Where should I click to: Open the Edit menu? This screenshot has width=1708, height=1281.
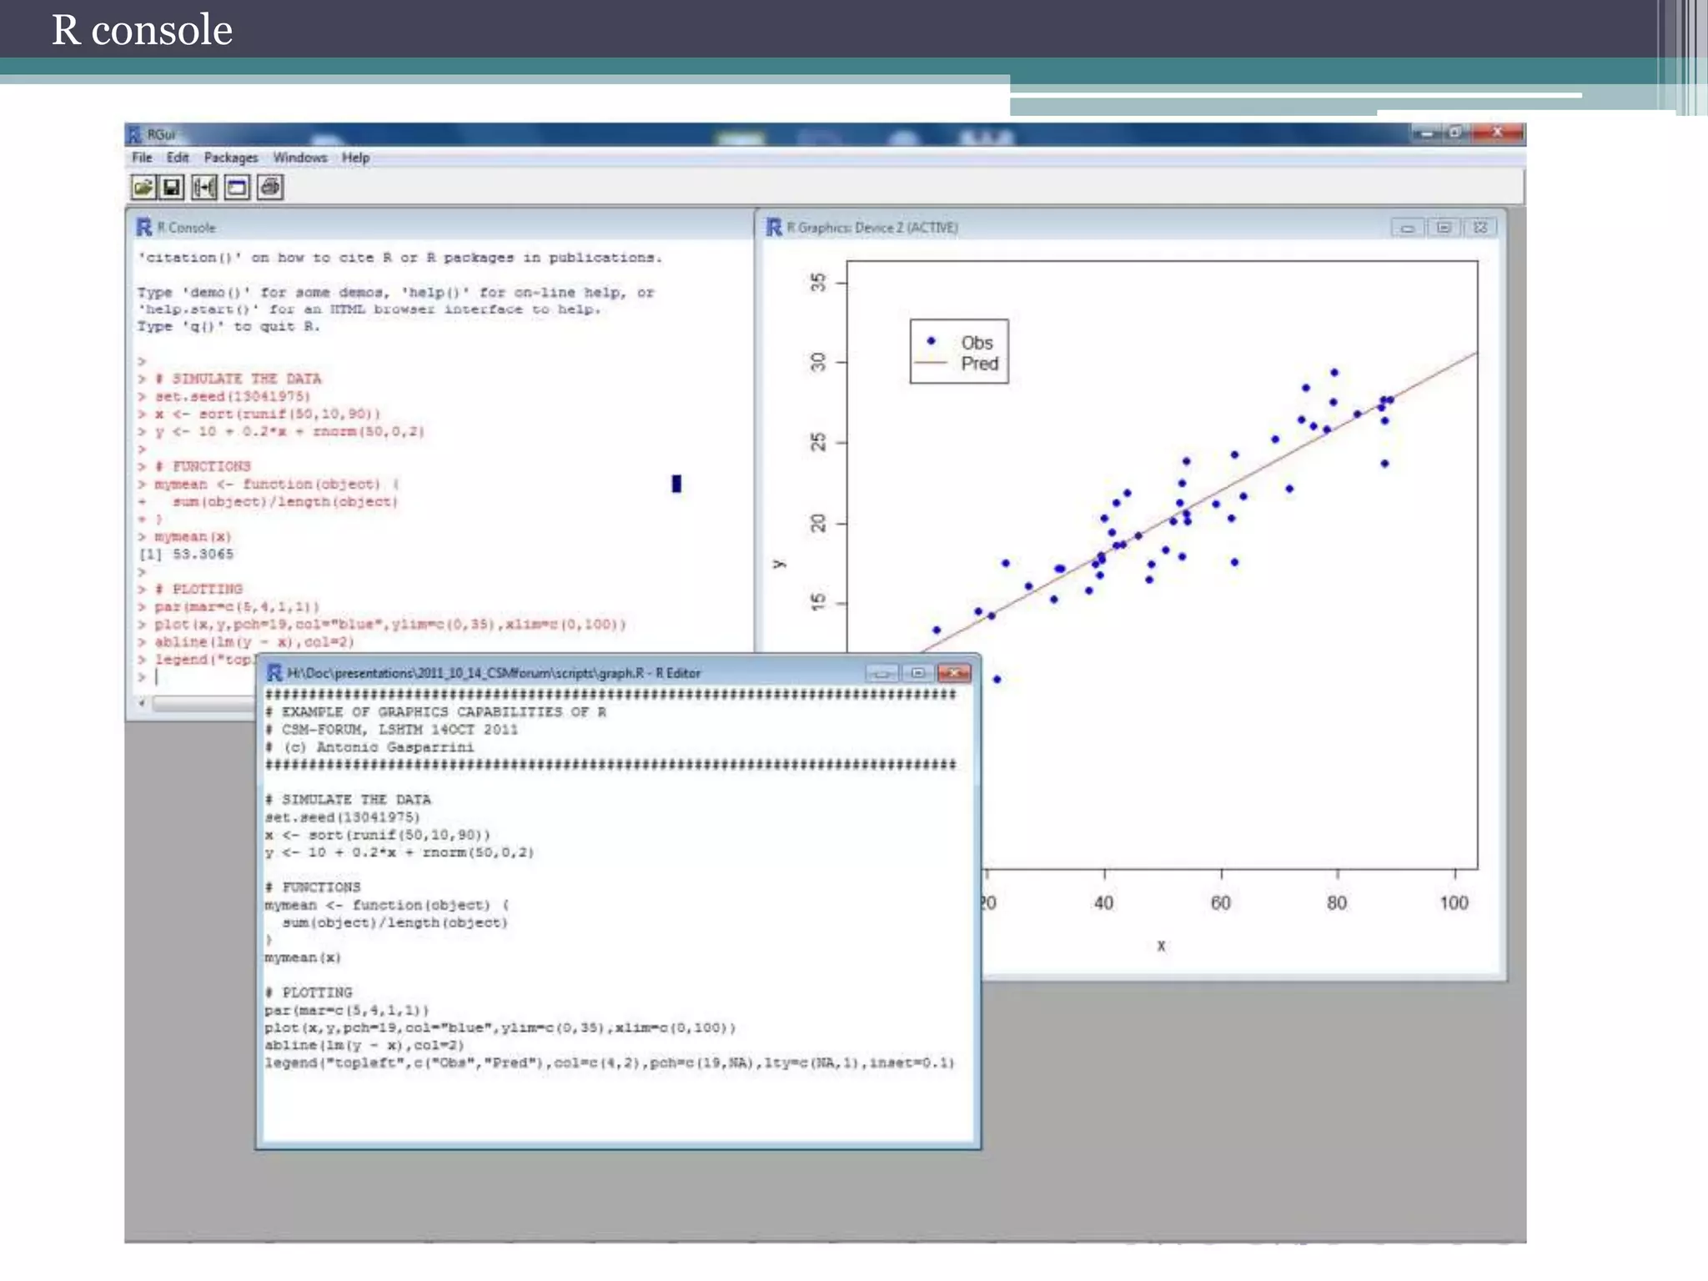[x=177, y=158]
